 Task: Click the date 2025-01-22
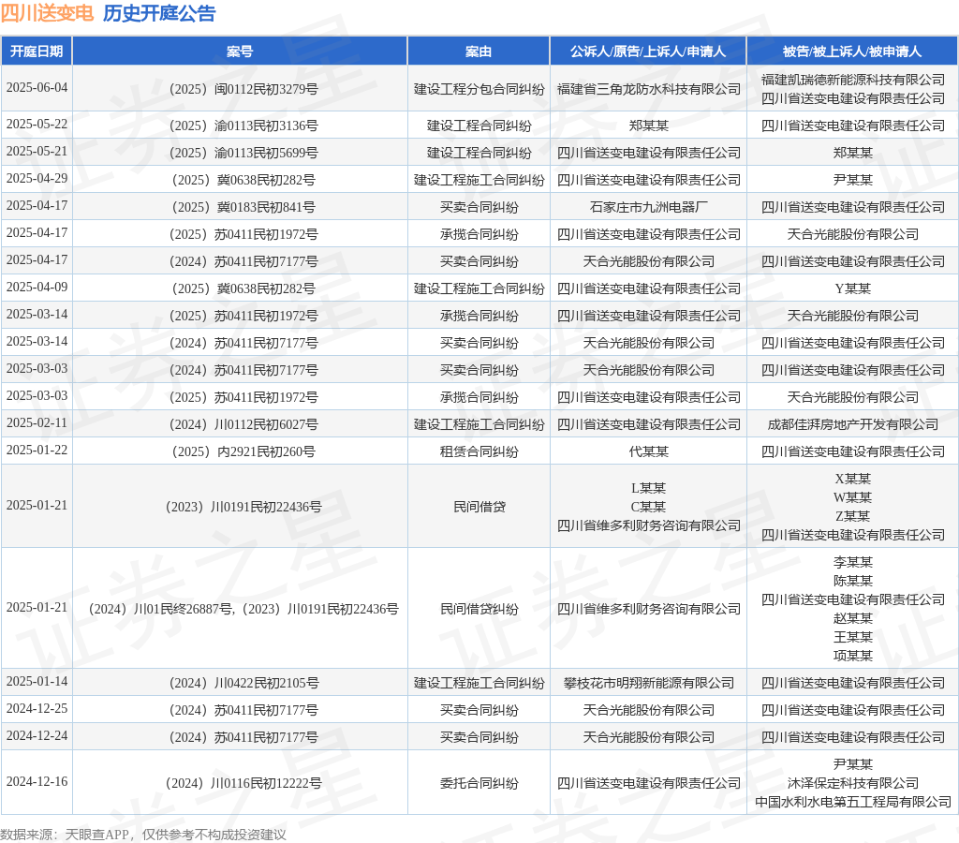[x=37, y=451]
